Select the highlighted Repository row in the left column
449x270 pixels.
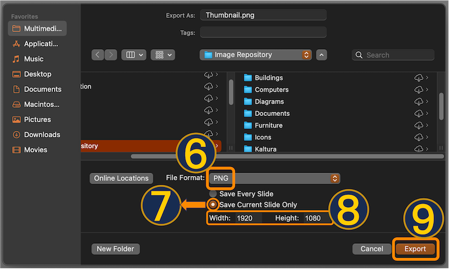tap(151, 146)
